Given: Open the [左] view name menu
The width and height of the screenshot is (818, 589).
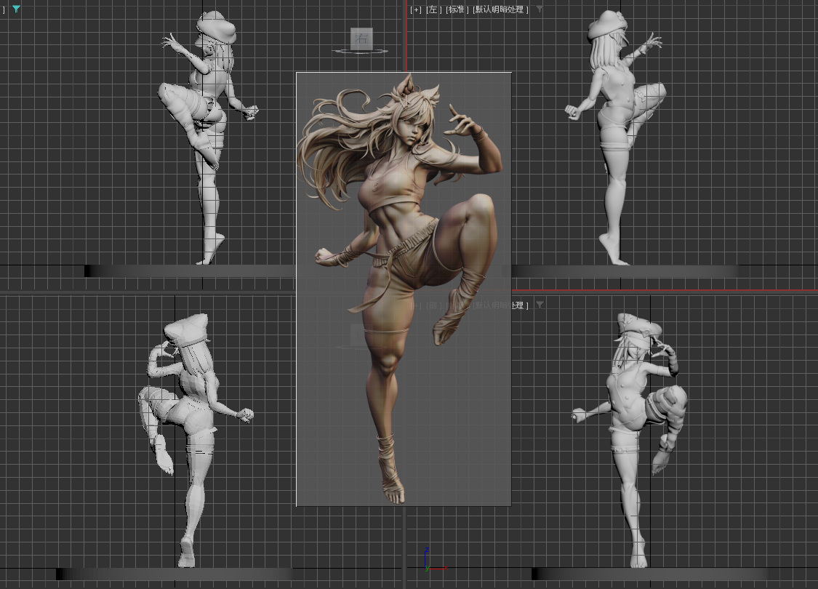Looking at the screenshot, I should [x=433, y=9].
